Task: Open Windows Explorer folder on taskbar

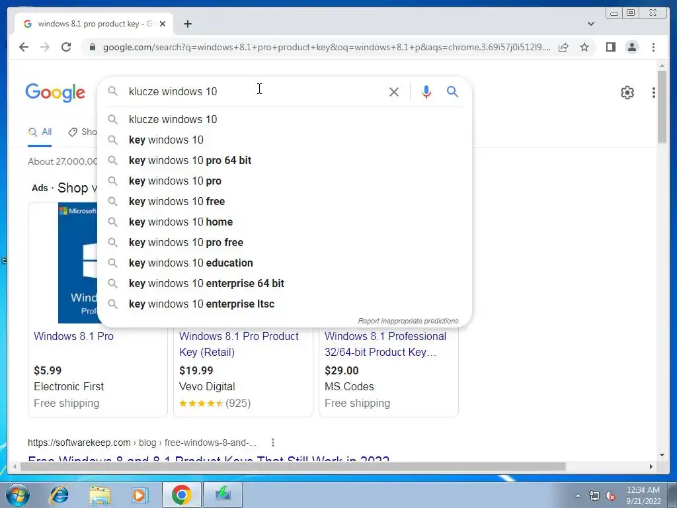Action: [100, 495]
